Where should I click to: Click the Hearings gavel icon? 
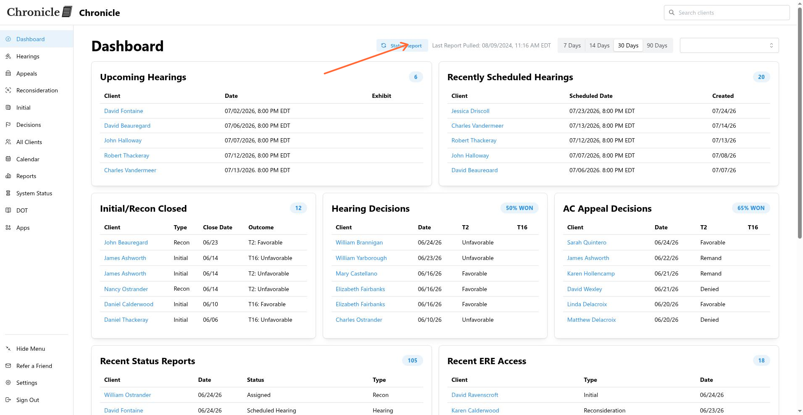point(8,56)
